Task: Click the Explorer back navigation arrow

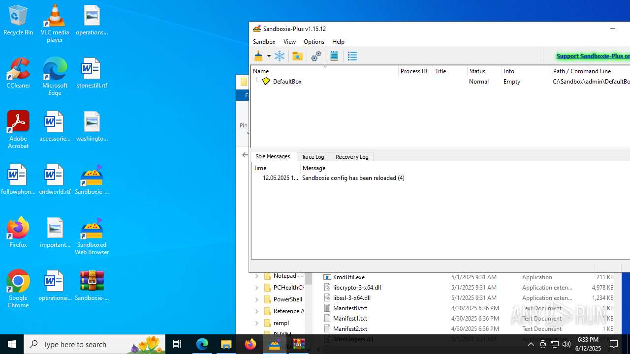Action: (x=245, y=155)
